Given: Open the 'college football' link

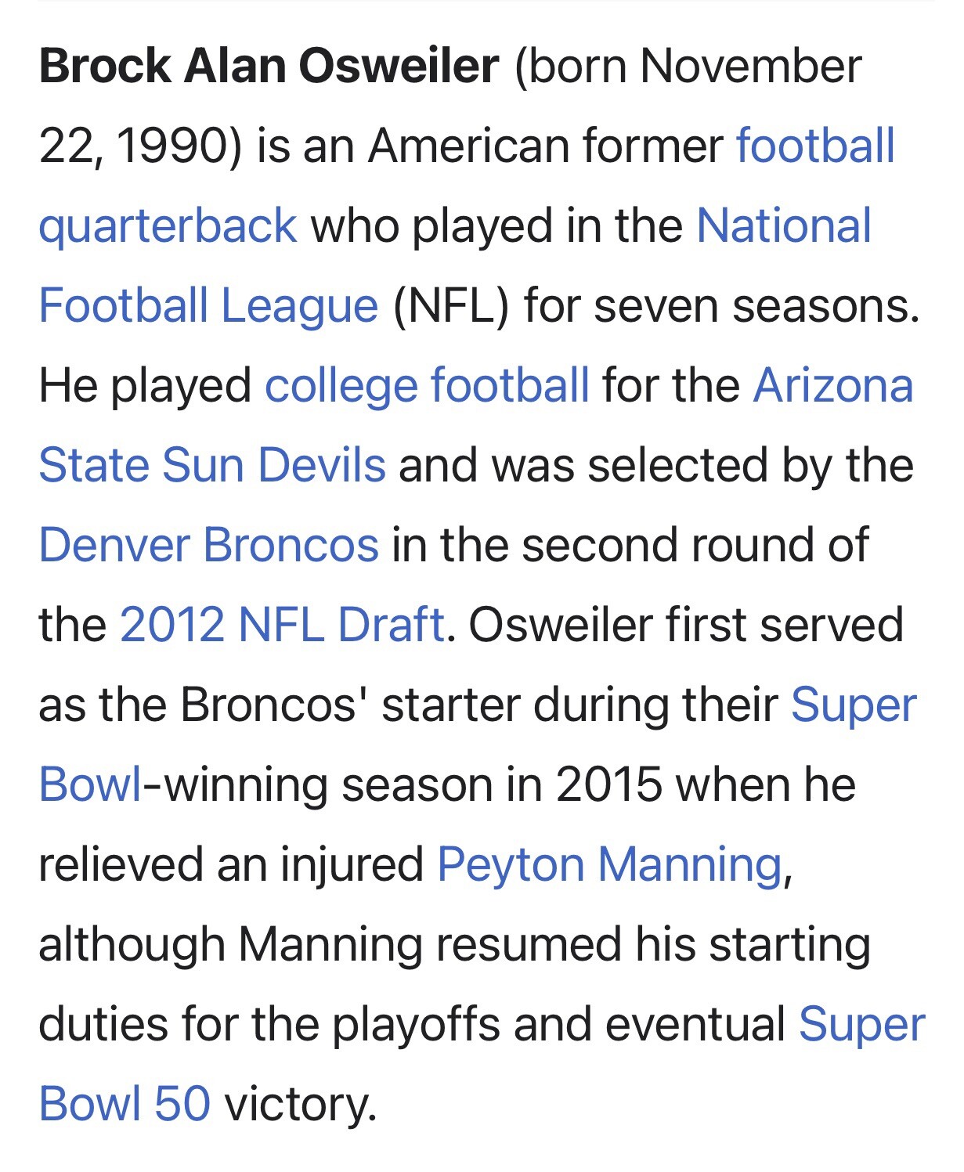Looking at the screenshot, I should coord(427,385).
